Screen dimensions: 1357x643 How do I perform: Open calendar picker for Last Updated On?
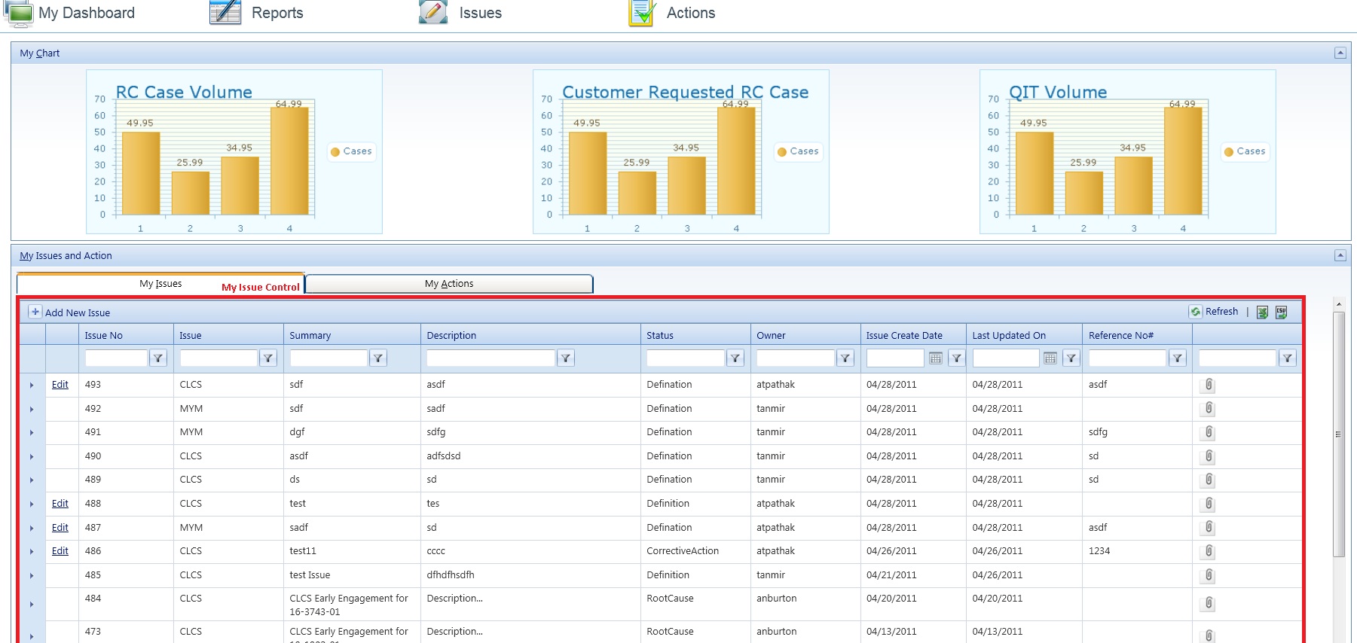(x=1050, y=358)
